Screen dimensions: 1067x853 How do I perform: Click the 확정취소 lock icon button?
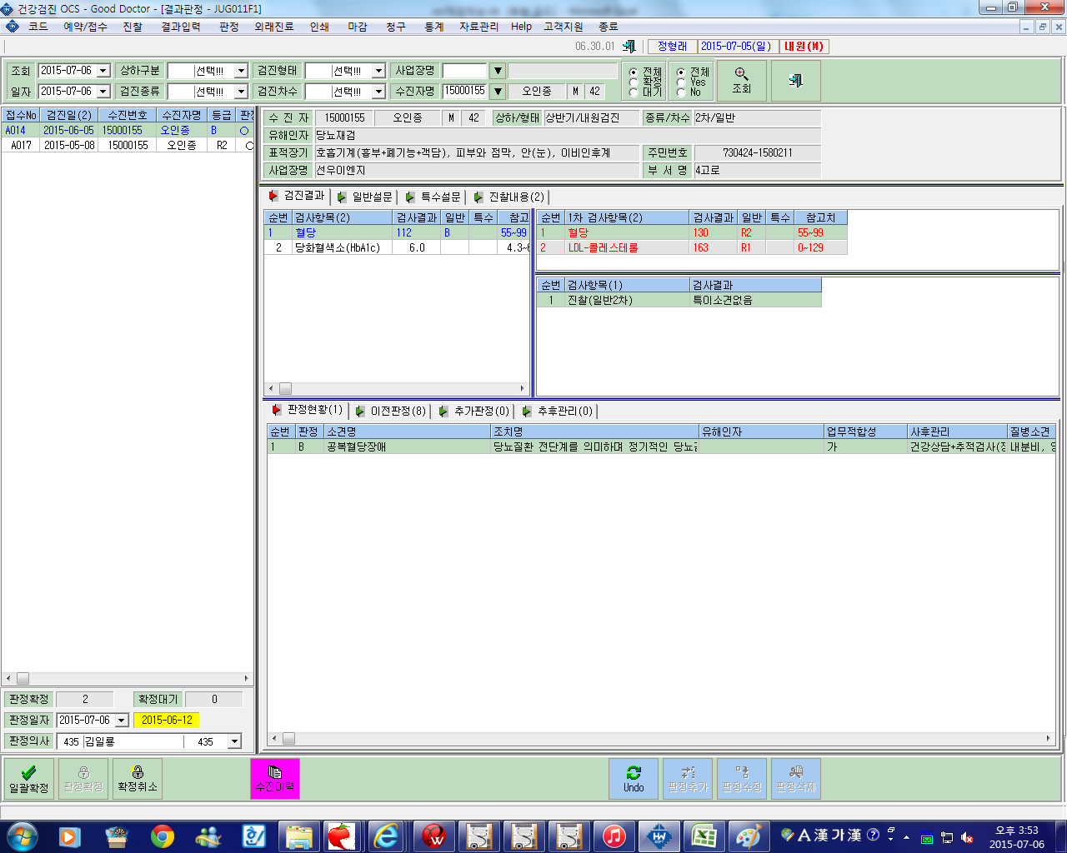[138, 779]
